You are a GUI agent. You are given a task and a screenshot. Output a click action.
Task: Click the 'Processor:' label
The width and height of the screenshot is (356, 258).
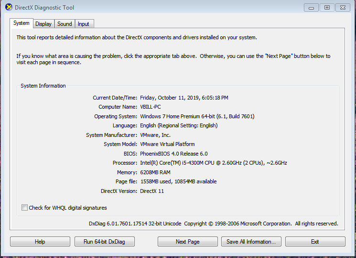click(x=125, y=163)
